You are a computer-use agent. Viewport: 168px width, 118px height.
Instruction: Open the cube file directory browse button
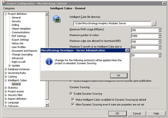click(154, 24)
